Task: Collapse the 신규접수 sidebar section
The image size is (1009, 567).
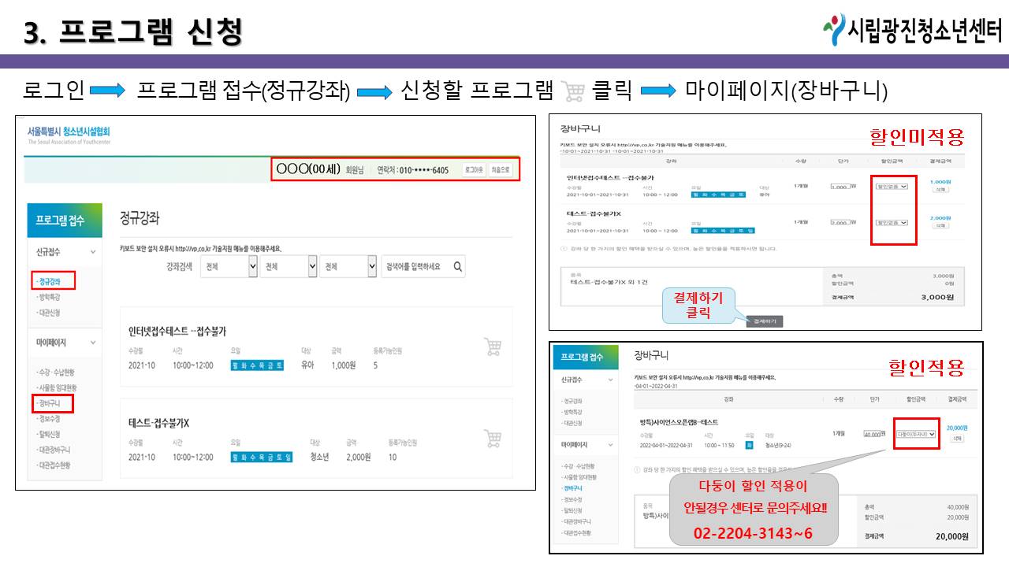Action: pos(93,252)
